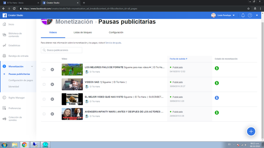This screenshot has width=264, height=148.
Task: Play the AVENGERS-INFINITY WARS video preview
Action: pos(52,114)
